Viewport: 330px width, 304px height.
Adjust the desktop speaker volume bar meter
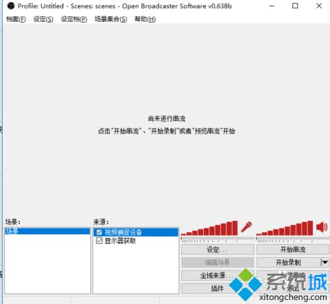[x=284, y=228]
